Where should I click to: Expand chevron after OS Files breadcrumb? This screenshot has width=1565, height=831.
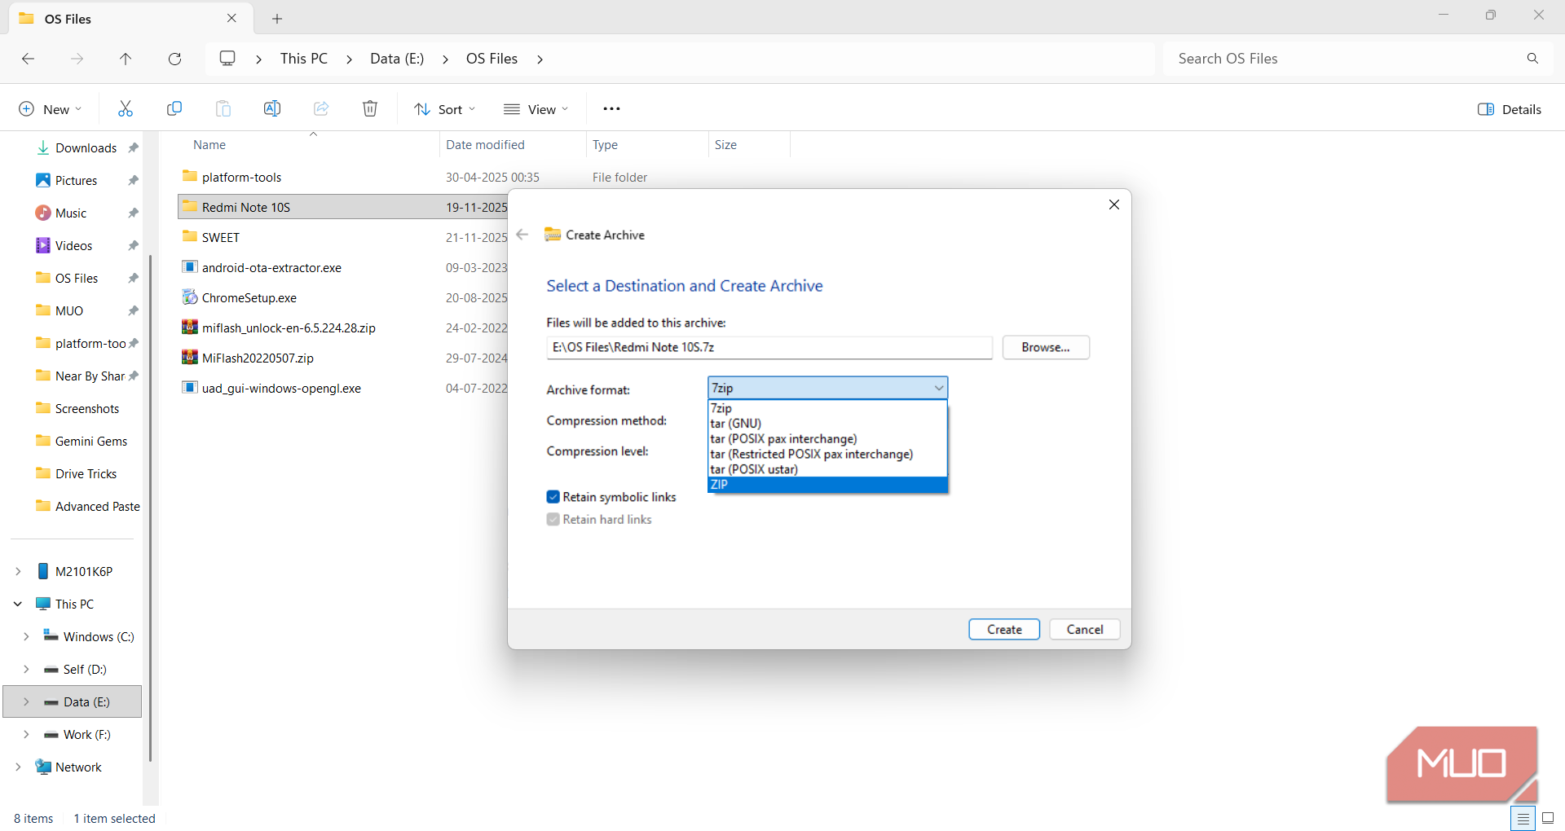coord(540,59)
